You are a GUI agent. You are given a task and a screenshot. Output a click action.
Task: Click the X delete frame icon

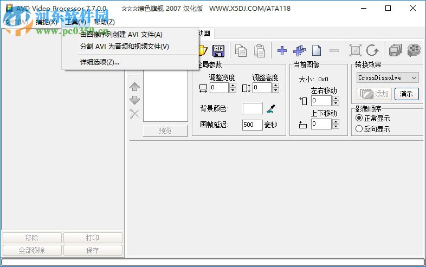click(134, 114)
